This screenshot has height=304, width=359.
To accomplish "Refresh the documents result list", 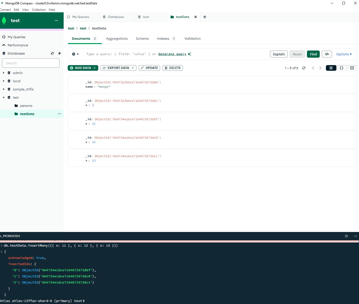I will 304,68.
